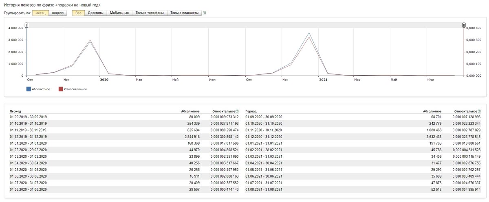The image size is (489, 202).
Task: Click absolute value 1 080 468
Action: pos(434,130)
